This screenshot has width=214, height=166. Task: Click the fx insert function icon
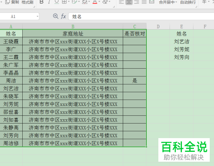tap(63, 16)
